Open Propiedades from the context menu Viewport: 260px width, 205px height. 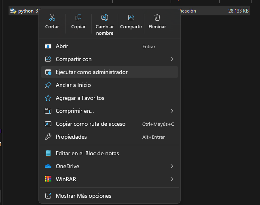[x=71, y=137]
